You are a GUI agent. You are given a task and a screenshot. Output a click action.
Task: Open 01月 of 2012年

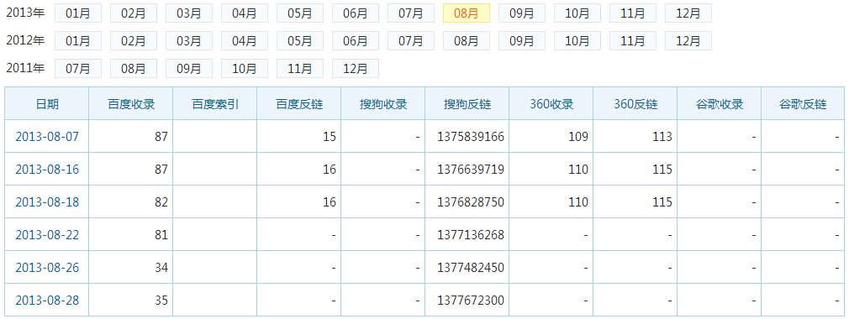pyautogui.click(x=78, y=40)
